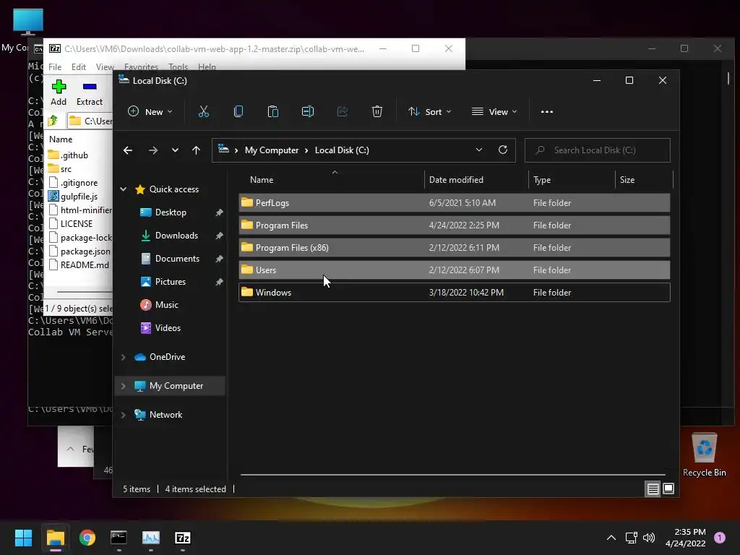Refresh the Local Disk (C:) view
740x555 pixels.
point(503,150)
